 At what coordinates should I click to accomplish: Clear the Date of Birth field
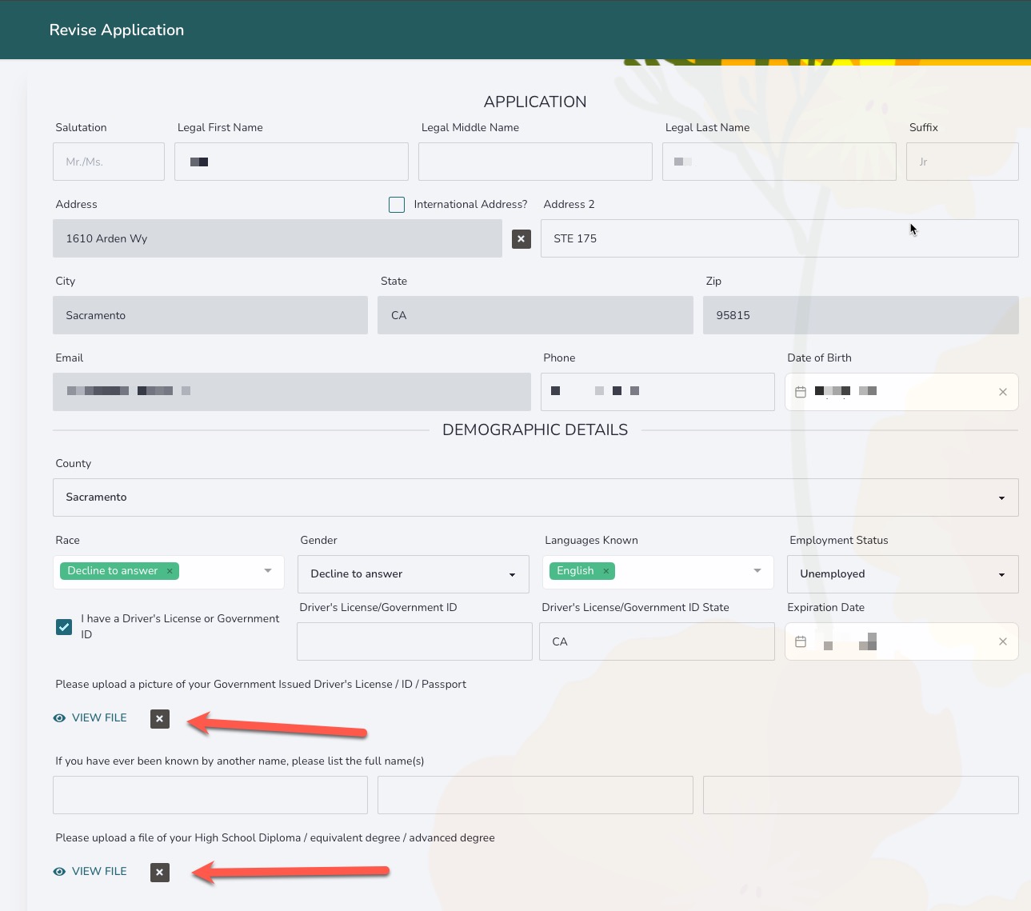tap(1003, 392)
